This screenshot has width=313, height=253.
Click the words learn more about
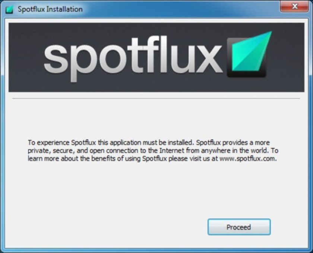point(53,159)
